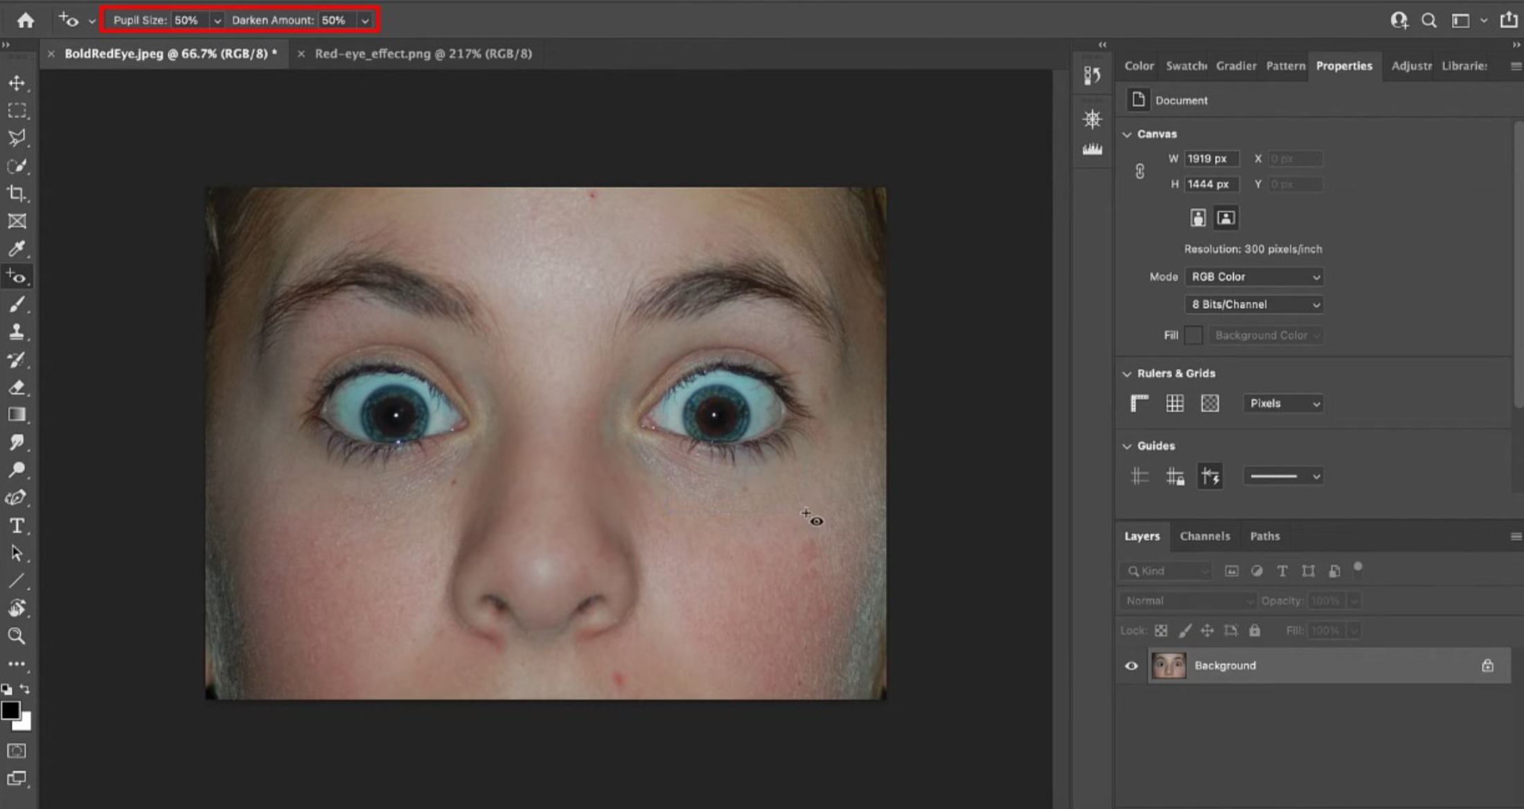Open the Edit Toolbar ellipsis menu
The image size is (1524, 809).
click(17, 664)
